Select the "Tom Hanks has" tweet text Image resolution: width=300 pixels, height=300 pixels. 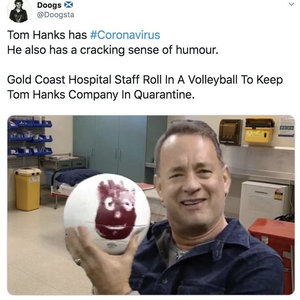click(x=47, y=35)
